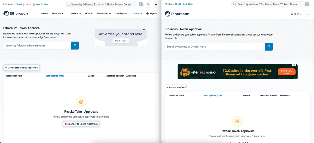Click the Ethereum network icon beside theme switch
Viewport: 314px width, 143px height.
pyautogui.click(x=156, y=5)
